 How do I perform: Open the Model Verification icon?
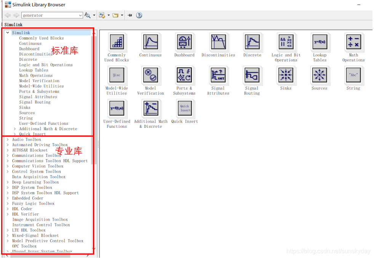point(150,75)
